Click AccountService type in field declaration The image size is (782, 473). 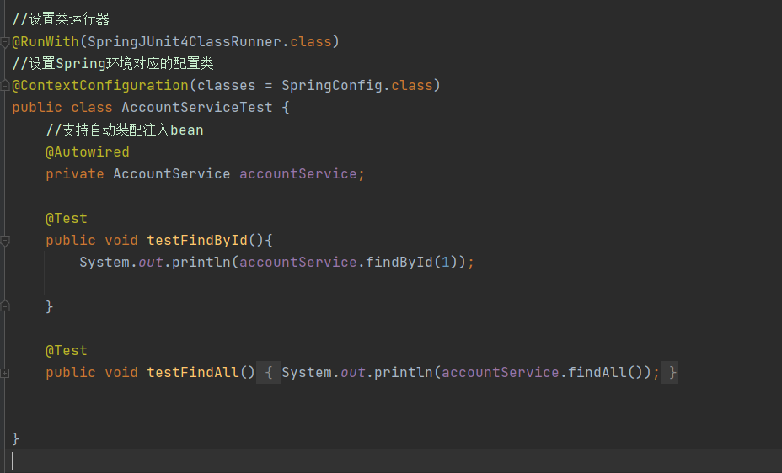point(172,173)
